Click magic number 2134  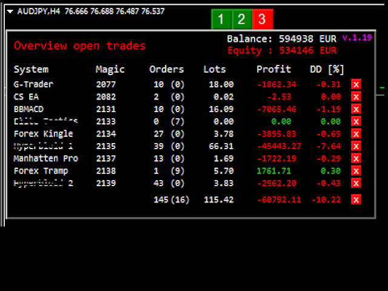click(106, 134)
